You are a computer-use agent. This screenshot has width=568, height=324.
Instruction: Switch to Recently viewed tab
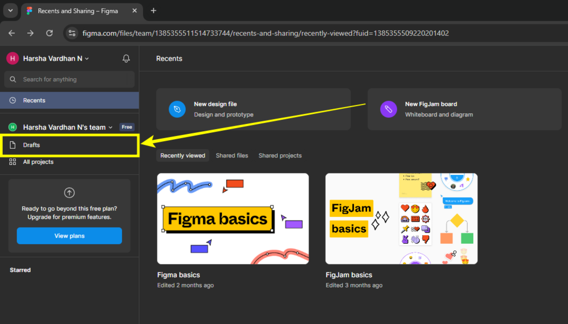(183, 156)
